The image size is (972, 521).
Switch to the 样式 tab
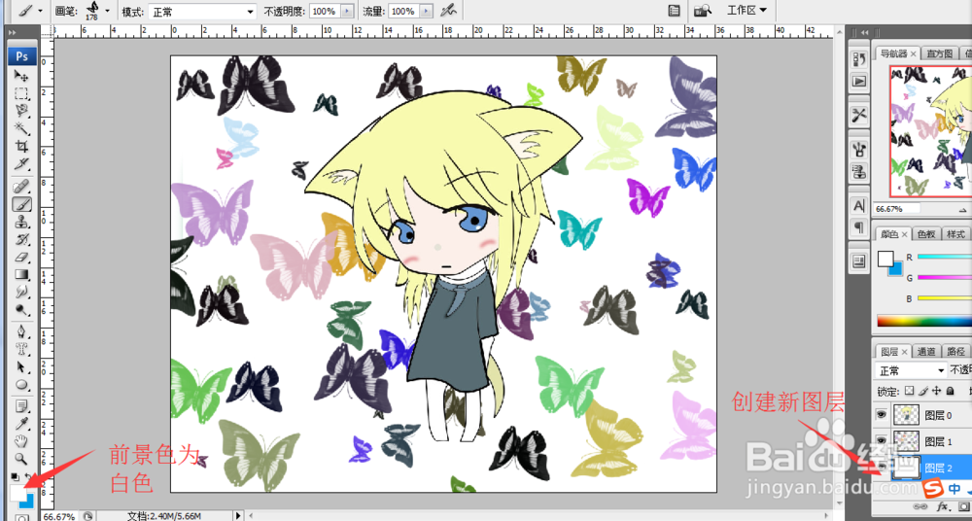(x=955, y=234)
